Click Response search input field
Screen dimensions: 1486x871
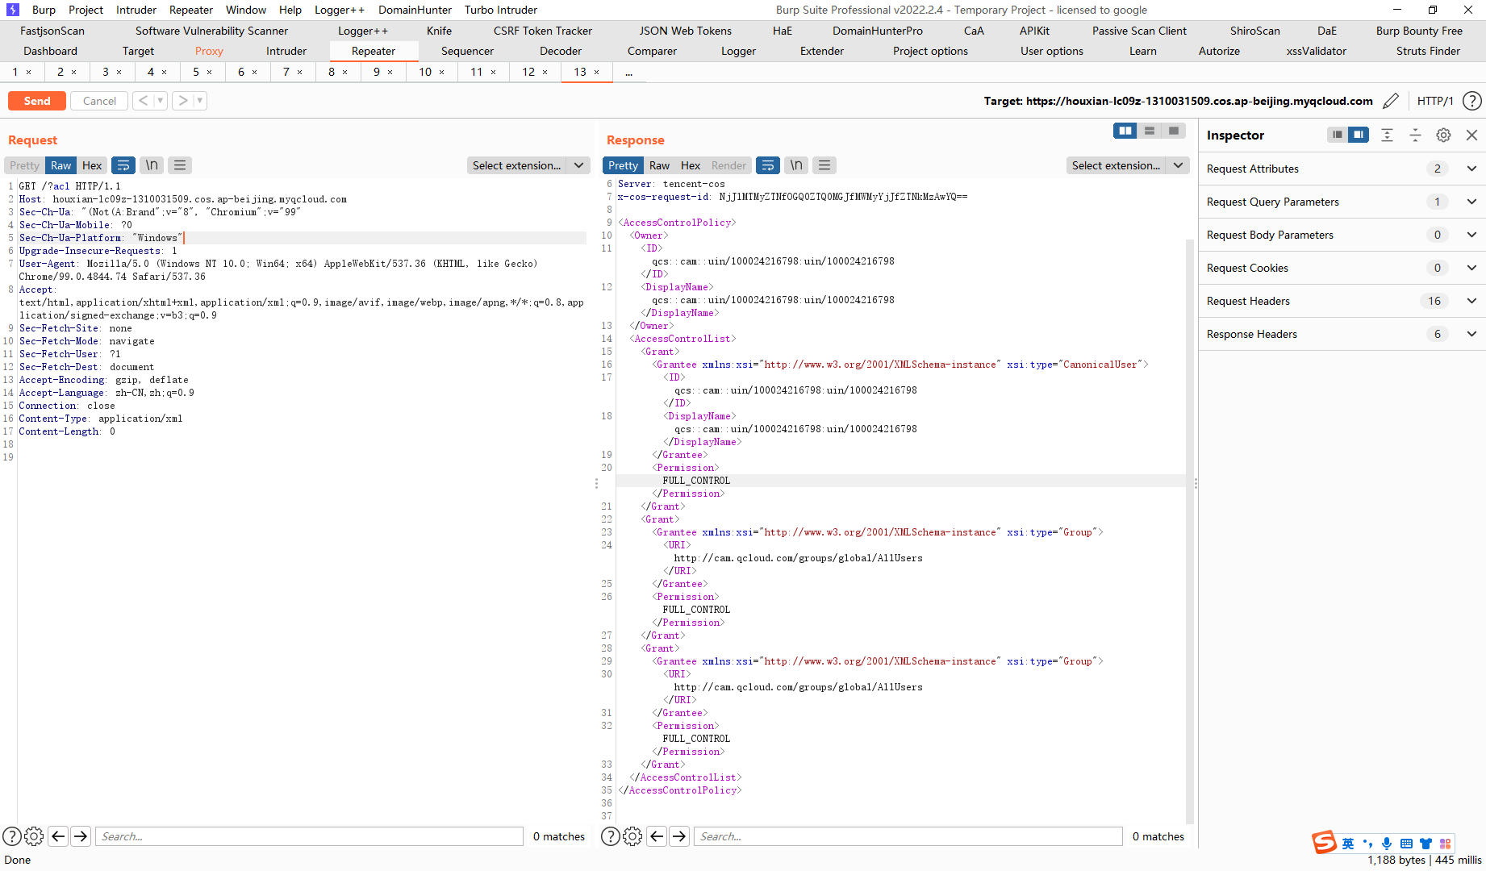[x=908, y=836]
